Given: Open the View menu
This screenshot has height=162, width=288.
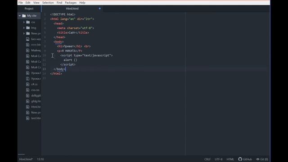Looking at the screenshot, I should (36, 3).
